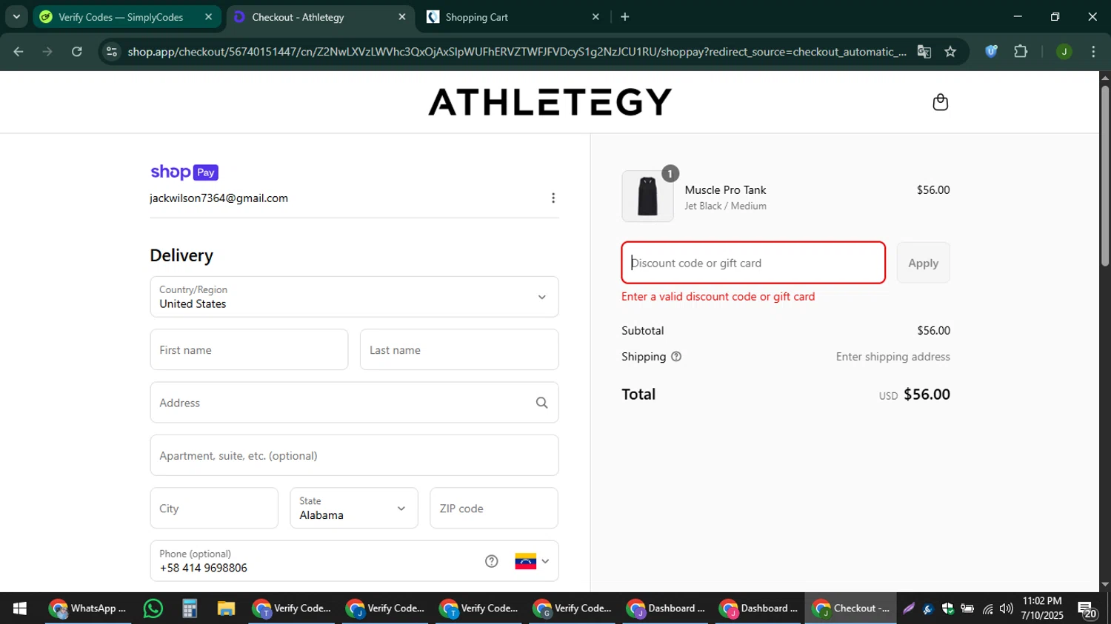This screenshot has height=624, width=1111.
Task: Click the Total $56.00 amount
Action: [927, 395]
